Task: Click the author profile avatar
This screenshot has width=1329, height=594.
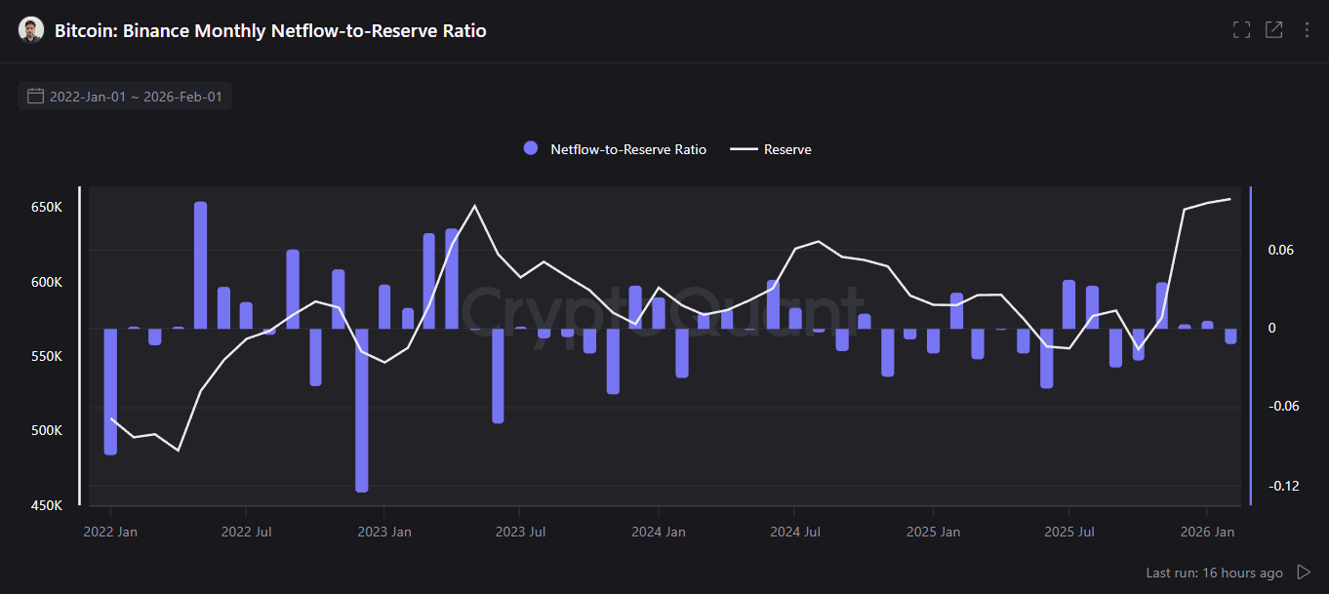Action: 31,30
